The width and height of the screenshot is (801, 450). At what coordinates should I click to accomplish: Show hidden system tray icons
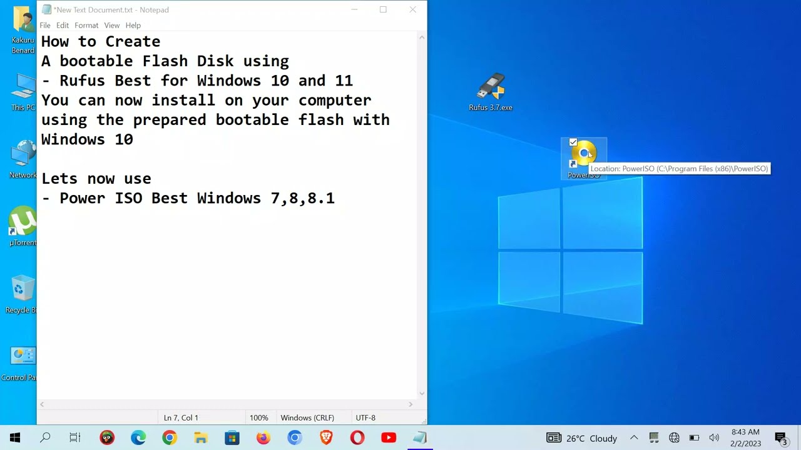[634, 438]
